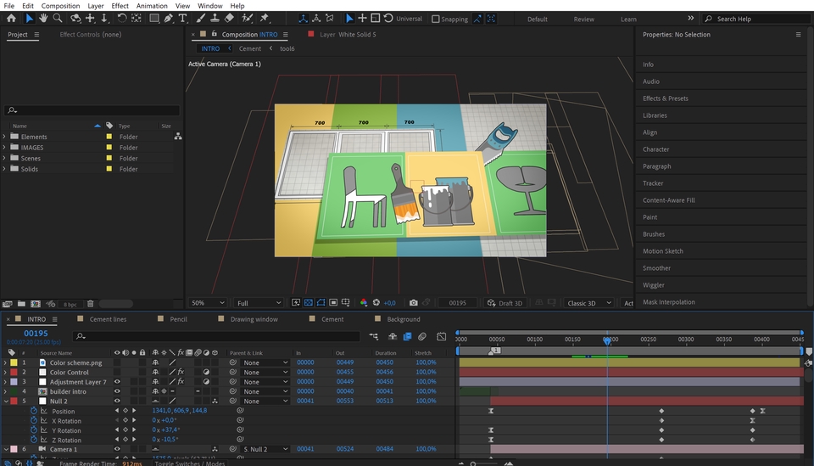The image size is (814, 466).
Task: Open the 50% magnification dropdown
Action: point(208,303)
